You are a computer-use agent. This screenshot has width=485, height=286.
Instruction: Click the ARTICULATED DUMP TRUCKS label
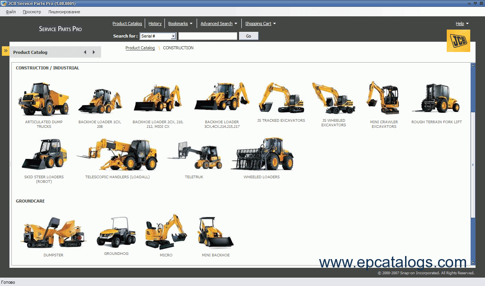tap(44, 124)
